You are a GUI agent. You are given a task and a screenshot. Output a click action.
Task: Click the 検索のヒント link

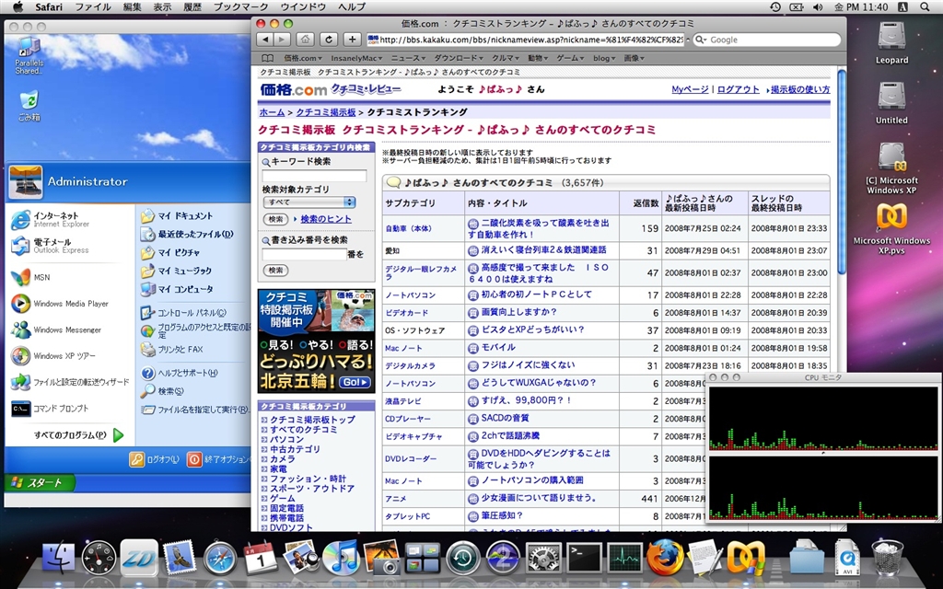(x=326, y=219)
